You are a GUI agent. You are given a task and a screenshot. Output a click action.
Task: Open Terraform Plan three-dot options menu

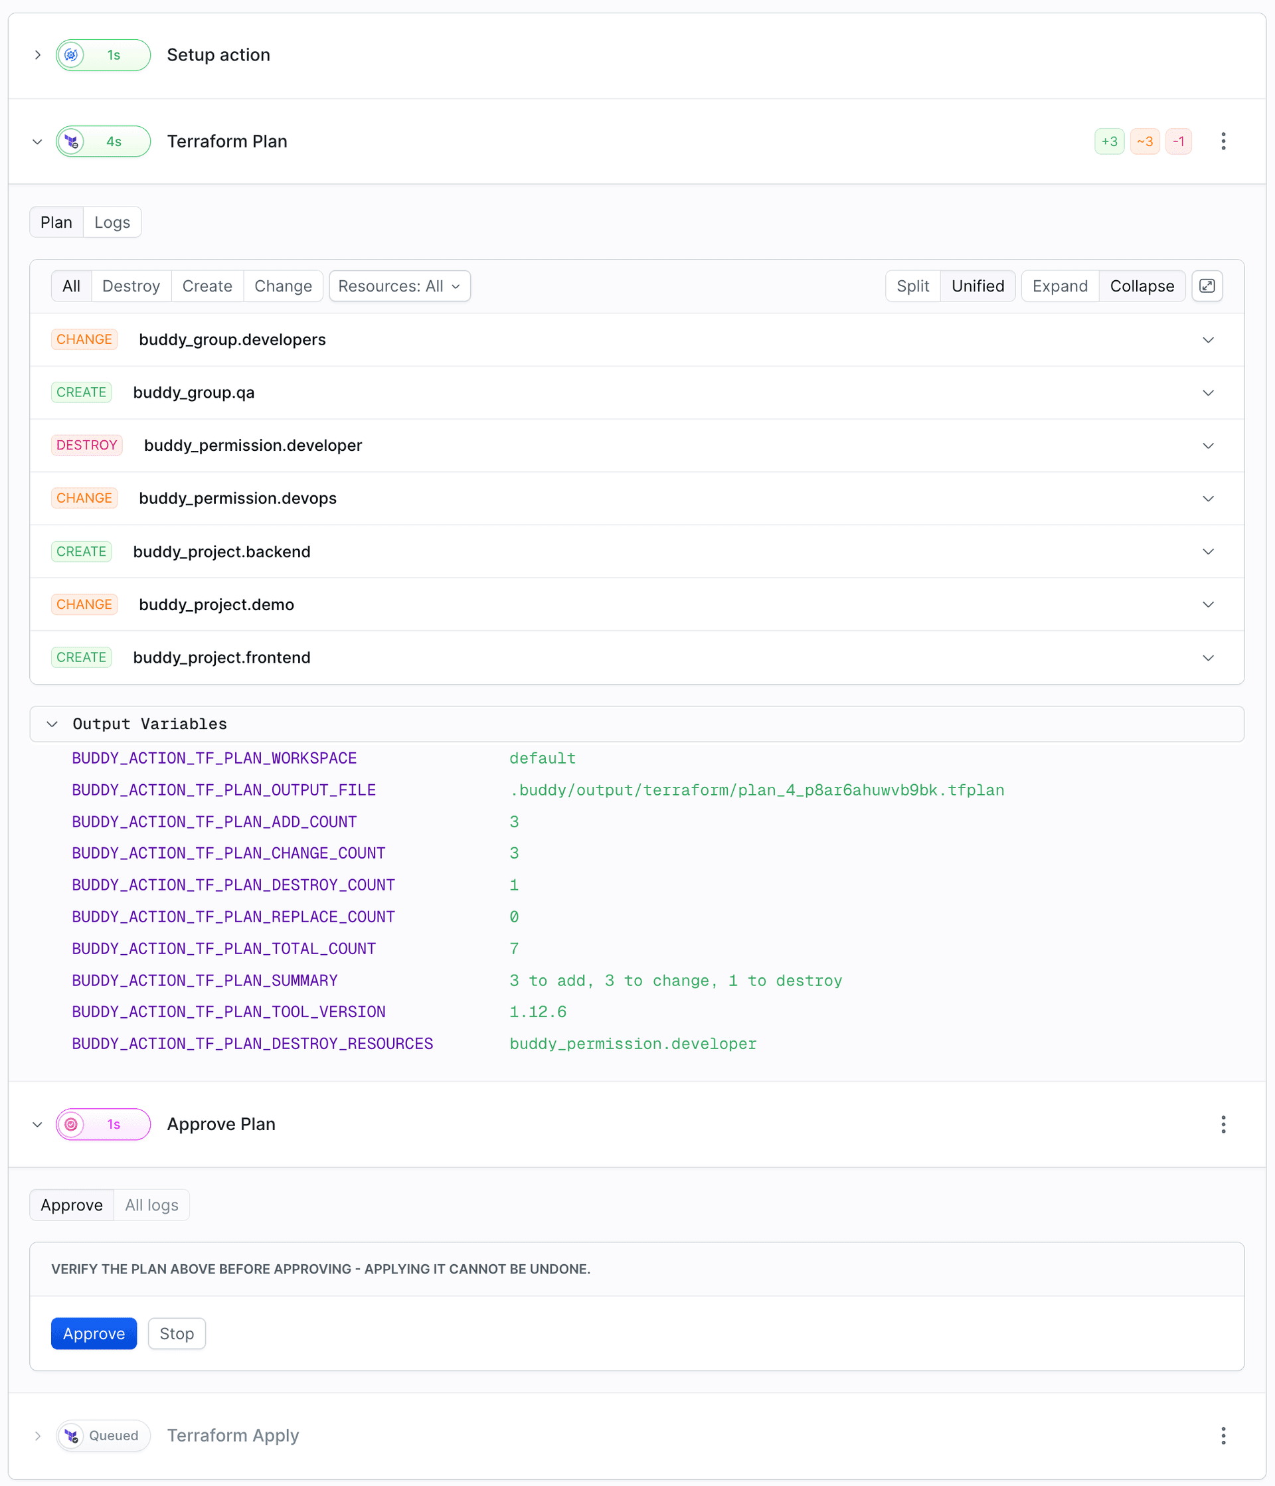tap(1223, 141)
